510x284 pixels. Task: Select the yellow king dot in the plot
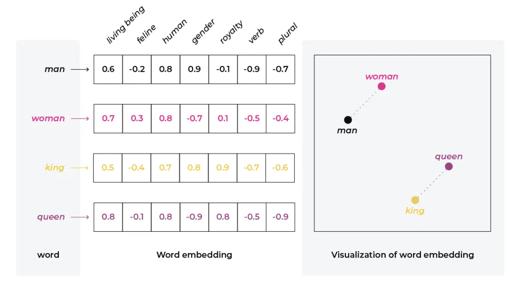tap(415, 200)
